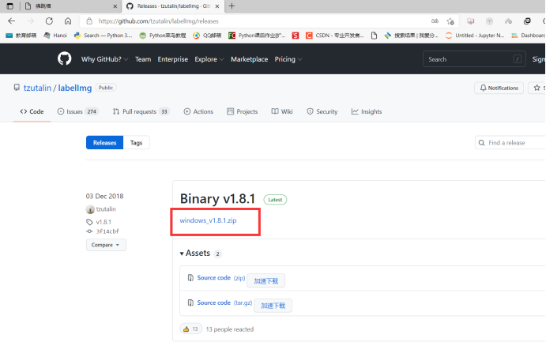The width and height of the screenshot is (546, 342).
Task: Open the blank page bookmark icon
Action: [374, 36]
